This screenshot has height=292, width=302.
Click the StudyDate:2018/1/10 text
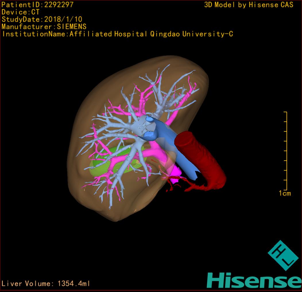[42, 19]
